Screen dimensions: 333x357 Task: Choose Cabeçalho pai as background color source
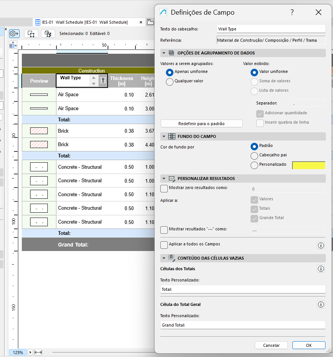pos(254,156)
